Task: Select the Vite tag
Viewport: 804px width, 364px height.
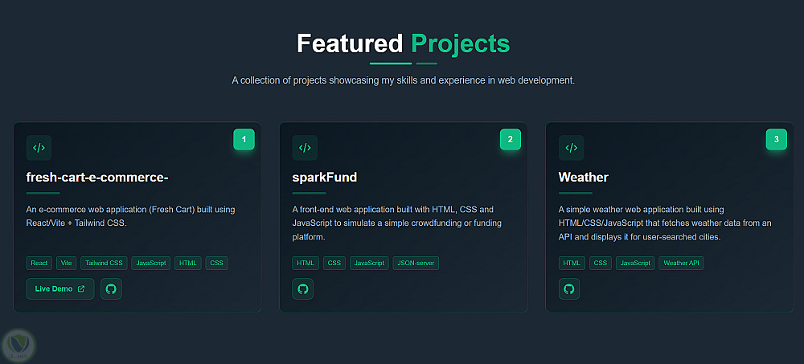Action: [66, 263]
